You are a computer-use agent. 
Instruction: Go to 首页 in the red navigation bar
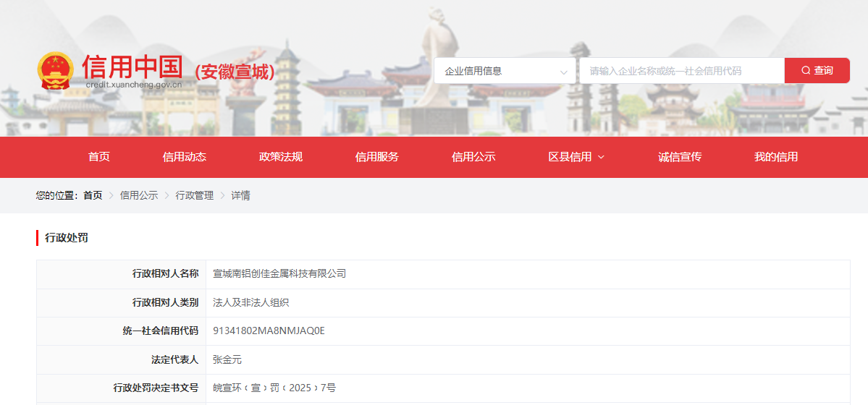pos(99,157)
